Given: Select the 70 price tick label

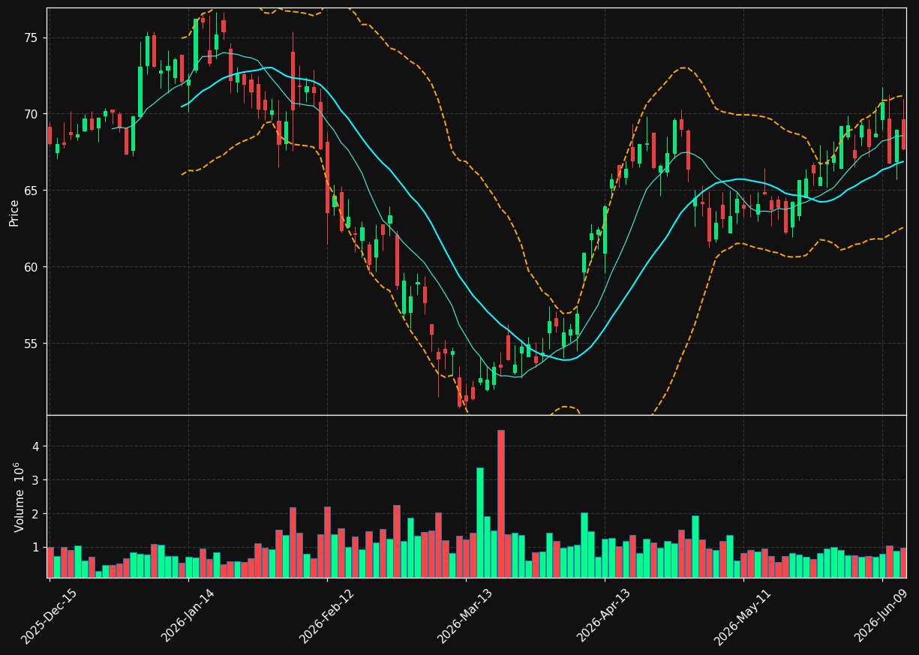Looking at the screenshot, I should [32, 114].
